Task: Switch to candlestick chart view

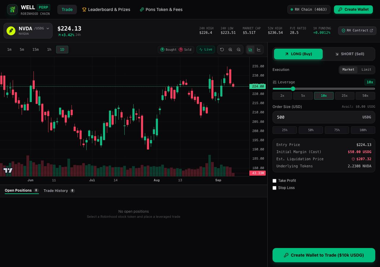Action: click(x=251, y=50)
